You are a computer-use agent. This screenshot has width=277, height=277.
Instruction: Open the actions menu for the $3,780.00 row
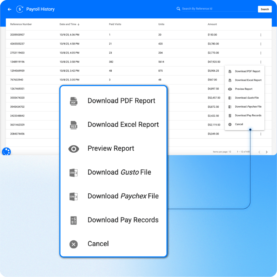[261, 44]
